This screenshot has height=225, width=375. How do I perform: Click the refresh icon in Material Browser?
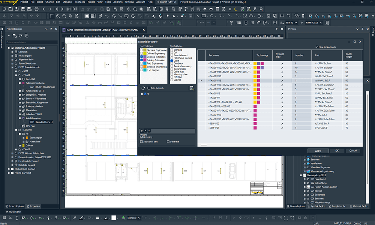(143, 88)
